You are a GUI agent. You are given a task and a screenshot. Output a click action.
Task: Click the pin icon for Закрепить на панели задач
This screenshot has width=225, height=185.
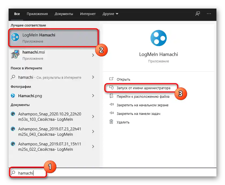(x=111, y=114)
